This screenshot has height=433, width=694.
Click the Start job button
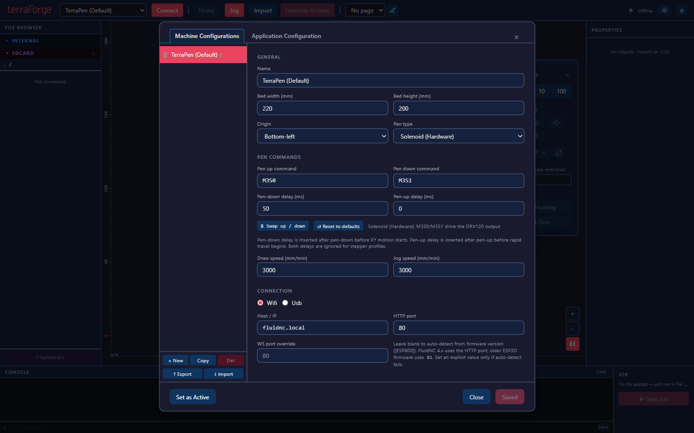pos(654,399)
